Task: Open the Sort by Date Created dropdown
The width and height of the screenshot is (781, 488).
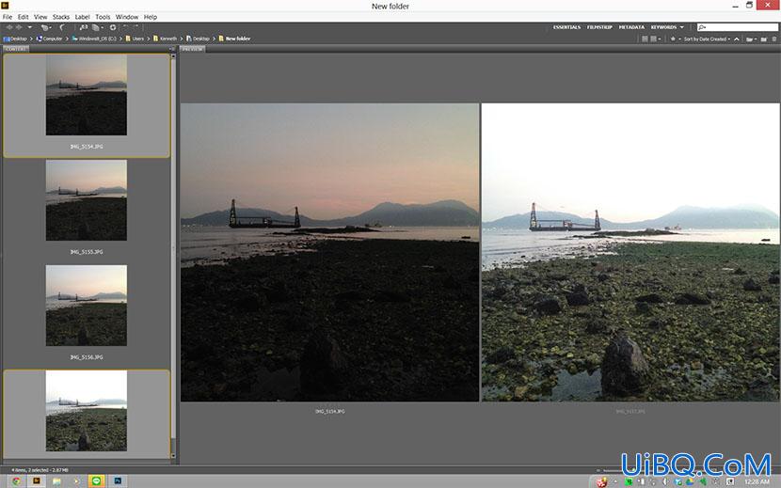Action: pyautogui.click(x=707, y=39)
